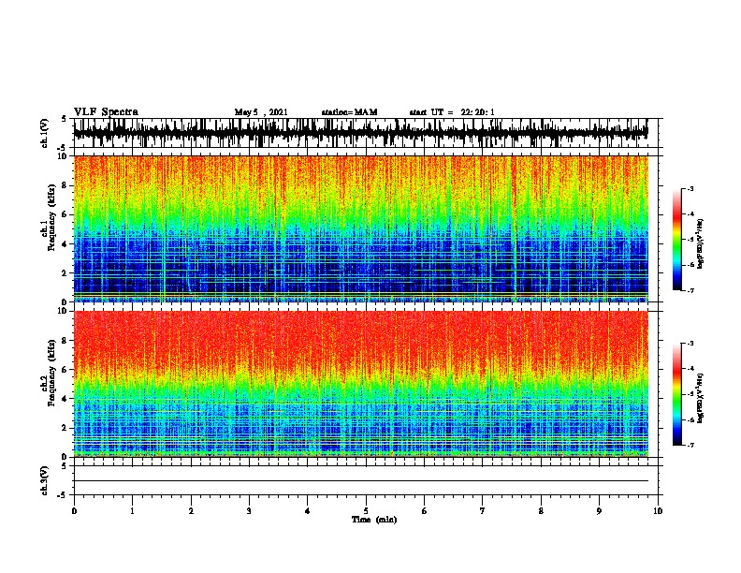
Task: Select the date label "May 5 , 2021"
Action: 261,112
